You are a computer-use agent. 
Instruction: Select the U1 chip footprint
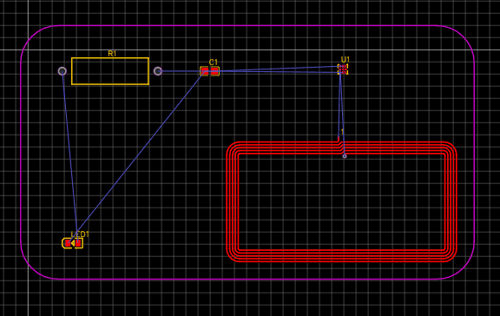point(343,69)
